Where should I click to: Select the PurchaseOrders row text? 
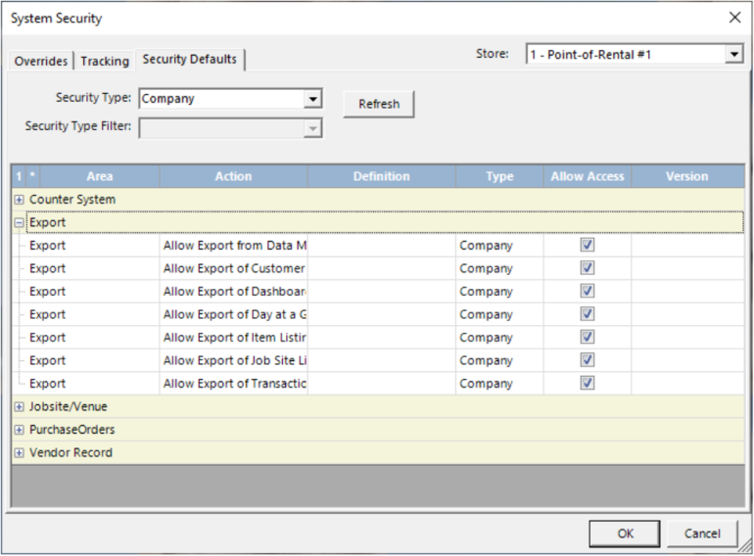pos(72,430)
